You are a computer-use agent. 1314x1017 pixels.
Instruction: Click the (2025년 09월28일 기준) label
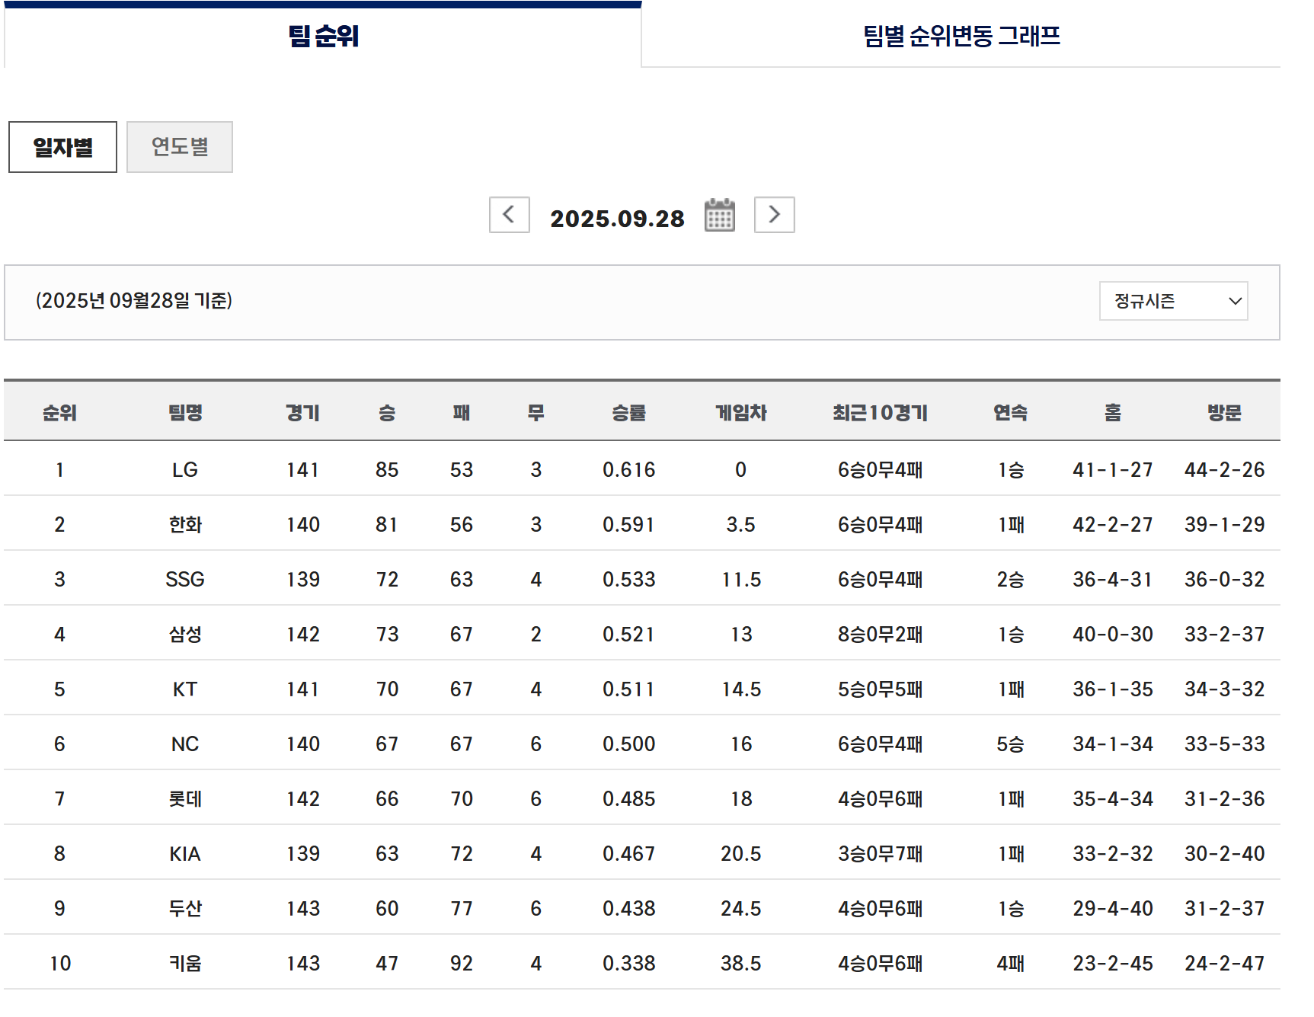(134, 300)
